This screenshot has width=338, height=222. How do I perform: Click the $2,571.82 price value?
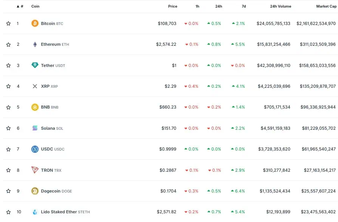coord(167,212)
